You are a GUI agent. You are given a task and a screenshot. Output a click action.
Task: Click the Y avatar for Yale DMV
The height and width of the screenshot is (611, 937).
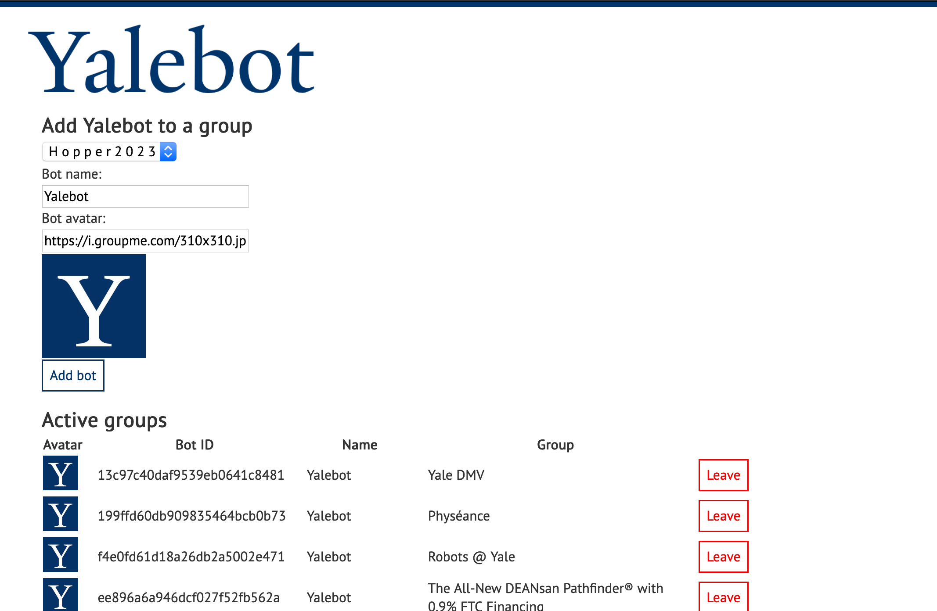60,473
